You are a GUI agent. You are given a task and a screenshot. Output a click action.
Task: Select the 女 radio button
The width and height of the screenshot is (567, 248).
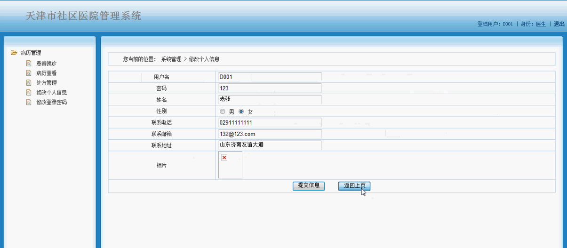click(x=241, y=112)
